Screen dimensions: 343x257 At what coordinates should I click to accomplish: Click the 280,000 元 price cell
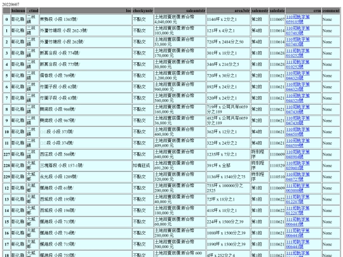(x=180, y=233)
